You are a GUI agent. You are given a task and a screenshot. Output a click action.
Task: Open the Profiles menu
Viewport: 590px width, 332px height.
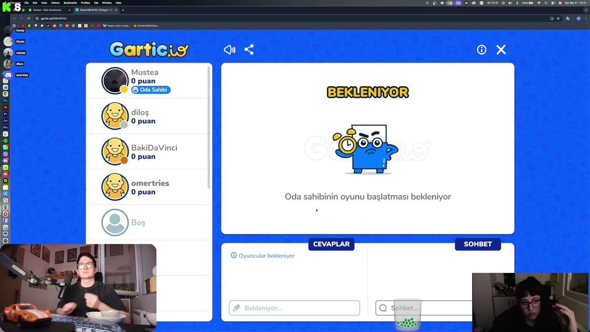click(85, 3)
